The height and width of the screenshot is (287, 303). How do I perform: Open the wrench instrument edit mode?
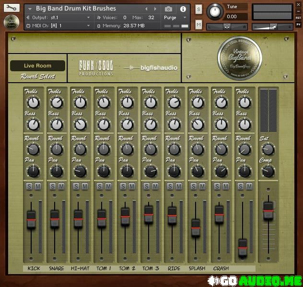12,8
